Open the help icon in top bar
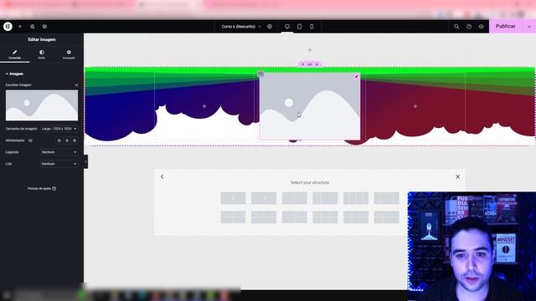The width and height of the screenshot is (536, 301). point(469,26)
